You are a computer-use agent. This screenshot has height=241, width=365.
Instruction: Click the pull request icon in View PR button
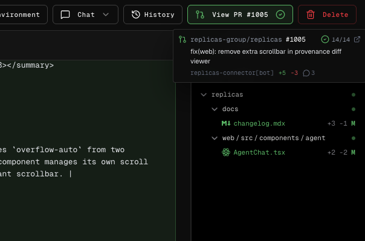[200, 14]
